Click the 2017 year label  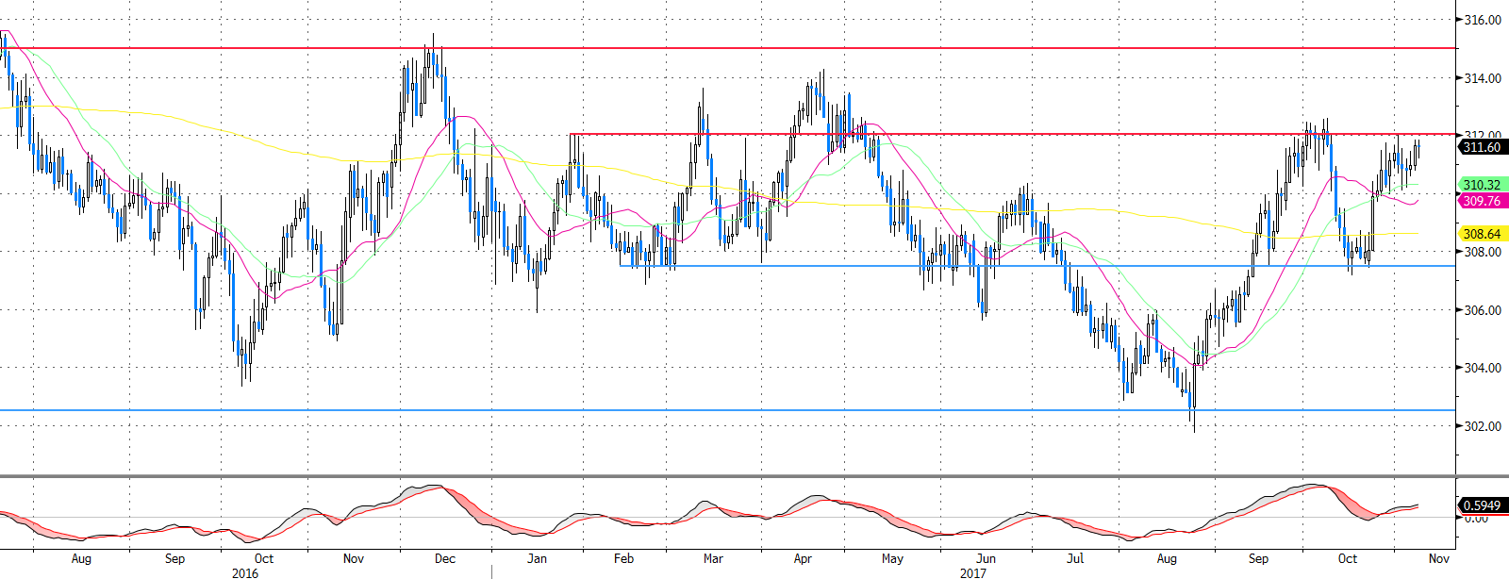tap(972, 572)
